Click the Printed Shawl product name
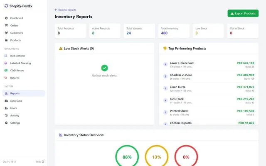The width and height of the screenshot is (266, 166). 179,111
